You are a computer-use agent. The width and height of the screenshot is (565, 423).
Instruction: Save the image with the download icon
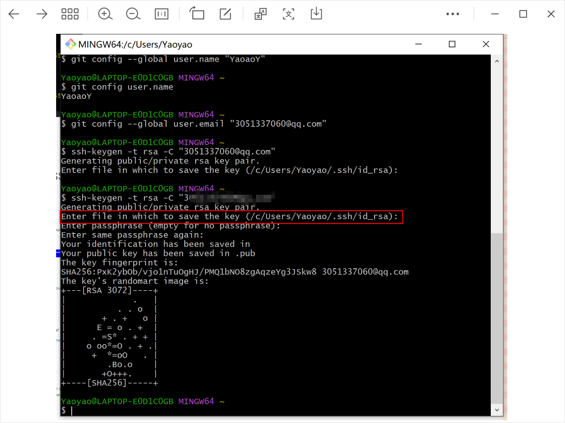[316, 14]
